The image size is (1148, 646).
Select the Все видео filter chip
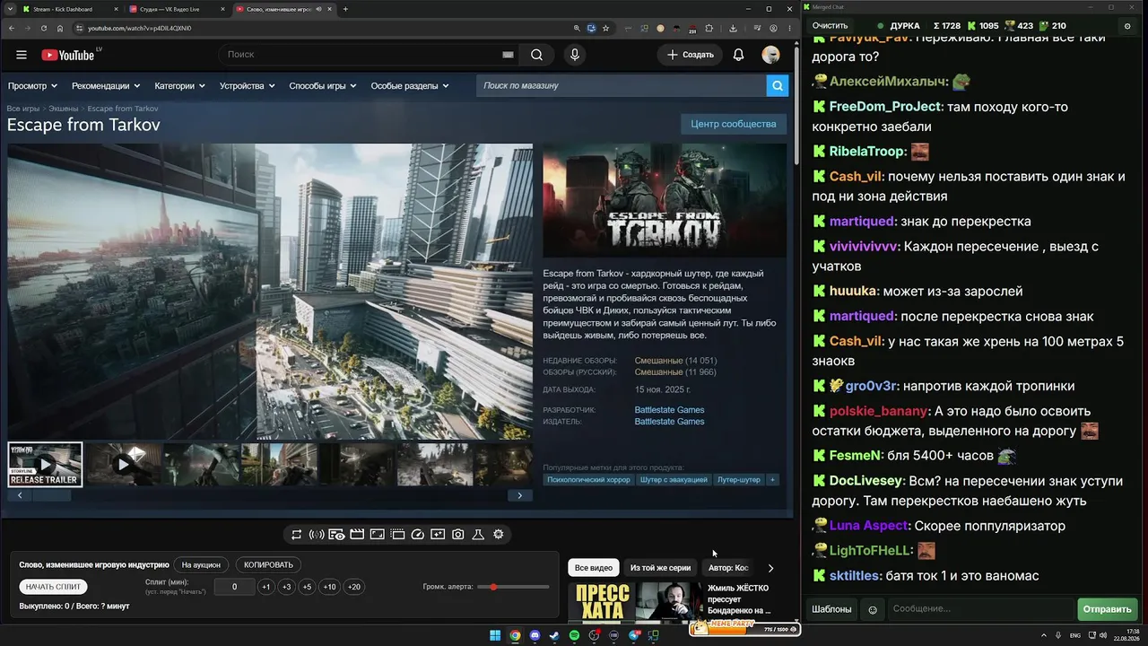[594, 568]
